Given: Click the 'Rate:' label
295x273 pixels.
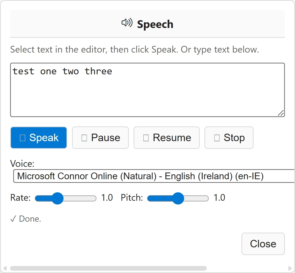Looking at the screenshot, I should (20, 198).
